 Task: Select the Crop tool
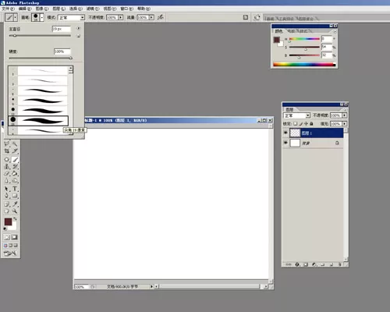pos(7,151)
